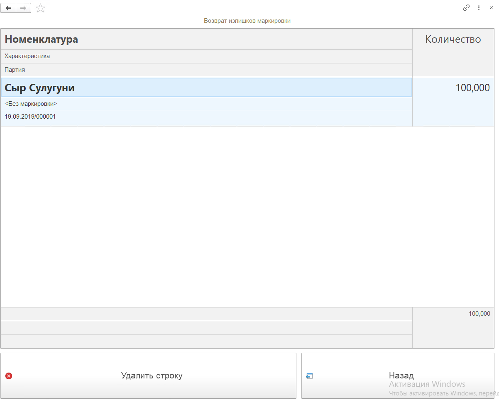This screenshot has width=499, height=400.
Task: Get the link via the chain icon
Action: tap(467, 8)
